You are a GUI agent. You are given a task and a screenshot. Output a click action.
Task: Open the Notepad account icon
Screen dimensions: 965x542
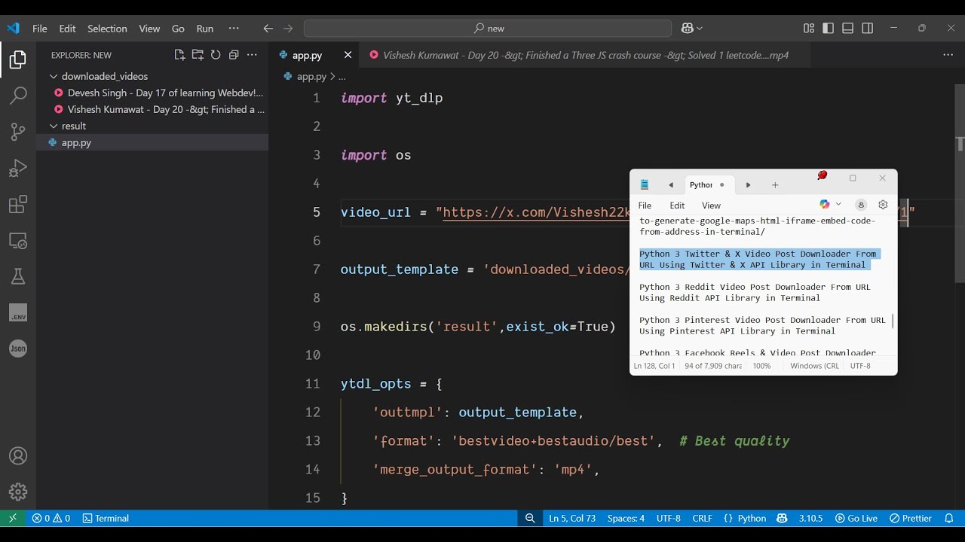pos(861,205)
